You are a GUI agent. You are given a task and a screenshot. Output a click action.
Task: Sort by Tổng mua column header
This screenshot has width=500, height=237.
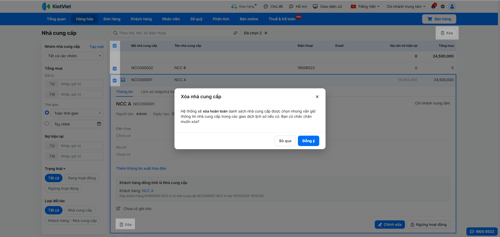446,46
